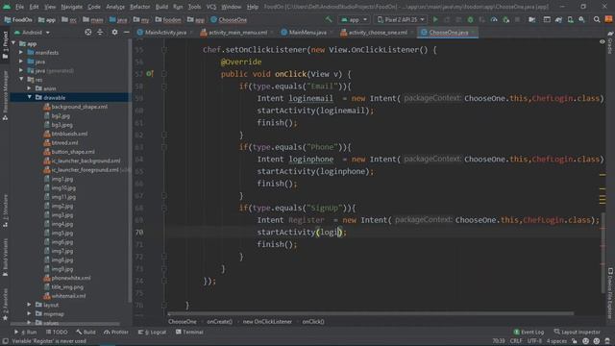Viewport: 615px width, 346px height.
Task: Collapse the app module node
Action: [14, 43]
